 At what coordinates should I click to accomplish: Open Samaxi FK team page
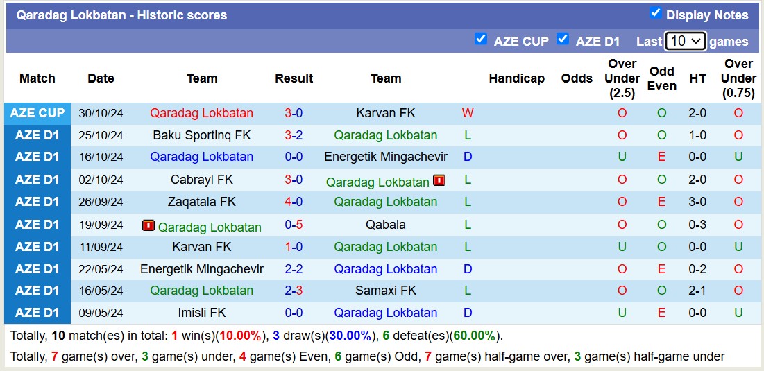tap(386, 291)
